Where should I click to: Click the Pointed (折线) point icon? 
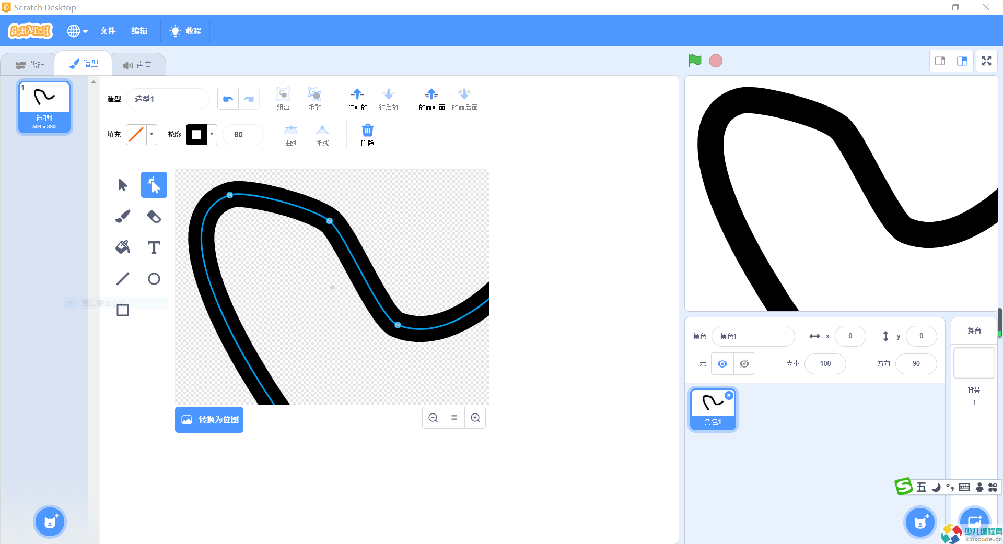pos(322,135)
